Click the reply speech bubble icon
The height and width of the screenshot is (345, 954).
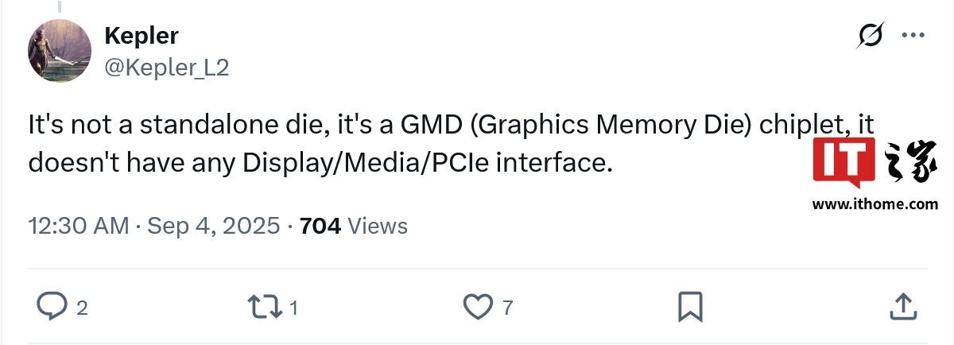point(52,305)
